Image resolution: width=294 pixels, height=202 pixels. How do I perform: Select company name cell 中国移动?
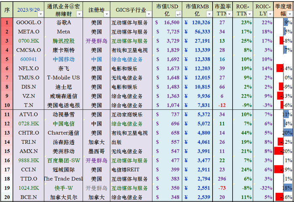tap(63, 59)
